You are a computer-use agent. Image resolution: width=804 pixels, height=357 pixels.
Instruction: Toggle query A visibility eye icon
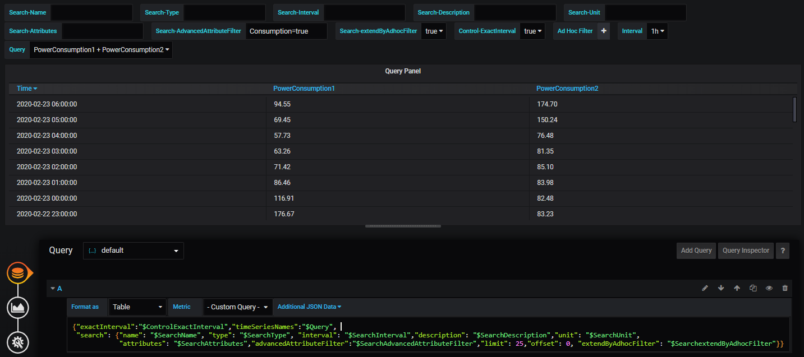point(769,288)
